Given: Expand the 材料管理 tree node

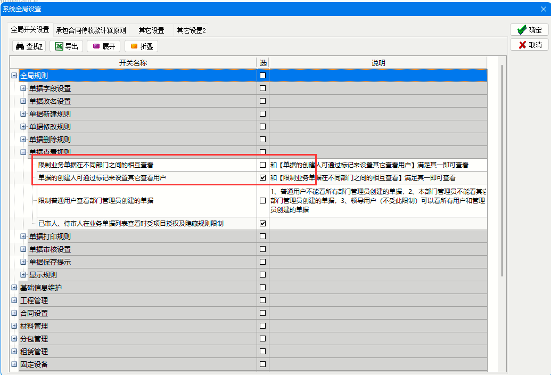Looking at the screenshot, I should (14, 326).
